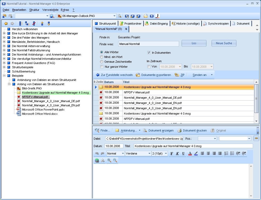
Task: Open the Von date dropdown
Action: pyautogui.click(x=180, y=67)
